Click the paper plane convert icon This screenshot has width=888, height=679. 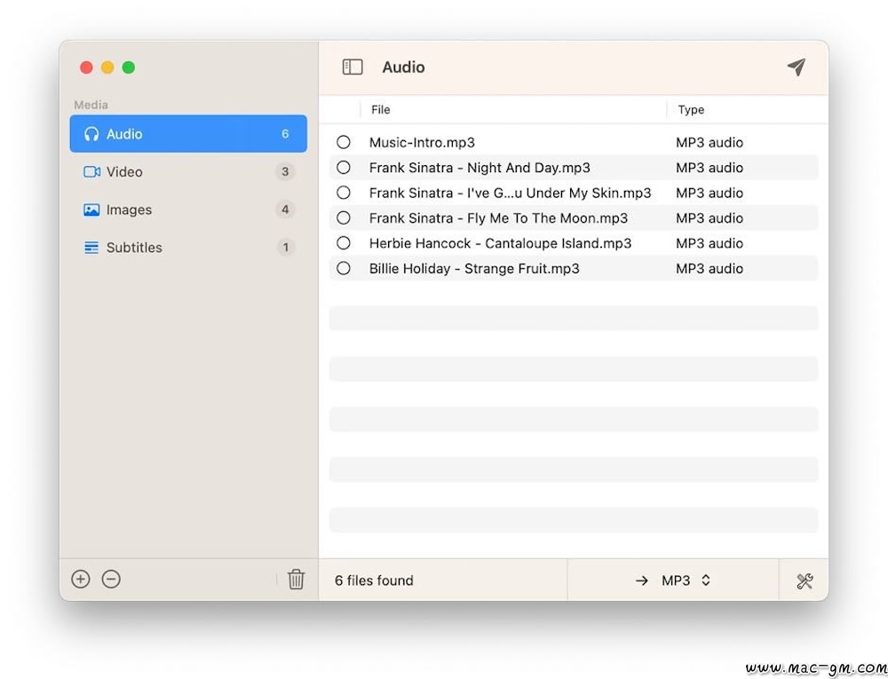pos(797,67)
